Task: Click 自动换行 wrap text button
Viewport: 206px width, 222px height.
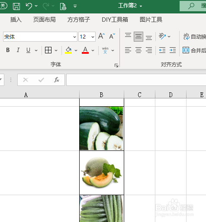Action: pyautogui.click(x=194, y=36)
